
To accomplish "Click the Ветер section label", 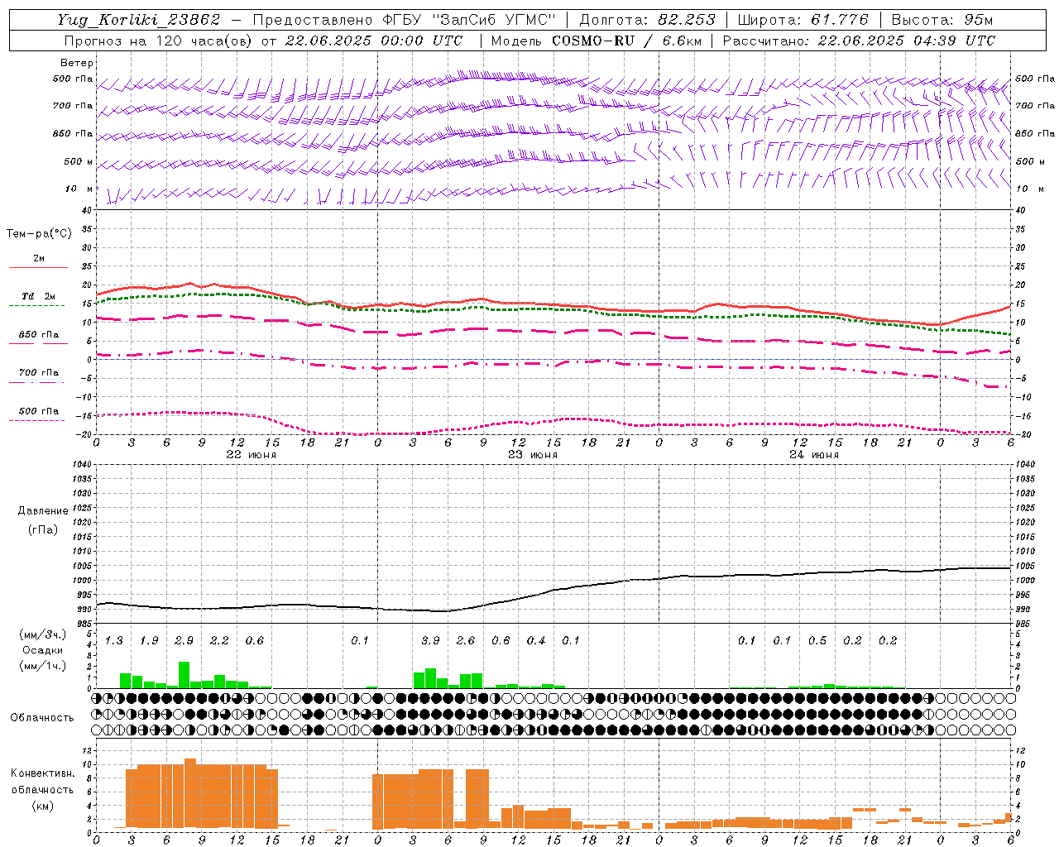I will pyautogui.click(x=76, y=63).
